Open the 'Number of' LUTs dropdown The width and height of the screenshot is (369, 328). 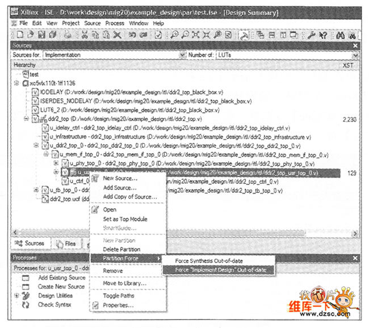point(355,55)
